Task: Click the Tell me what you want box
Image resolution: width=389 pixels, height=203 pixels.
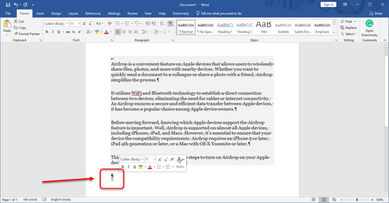Action: pyautogui.click(x=219, y=13)
